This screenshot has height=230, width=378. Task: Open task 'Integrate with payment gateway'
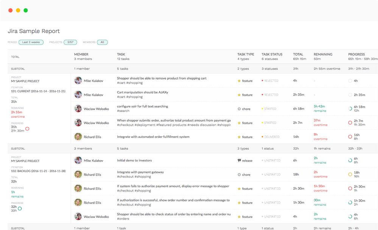click(140, 172)
